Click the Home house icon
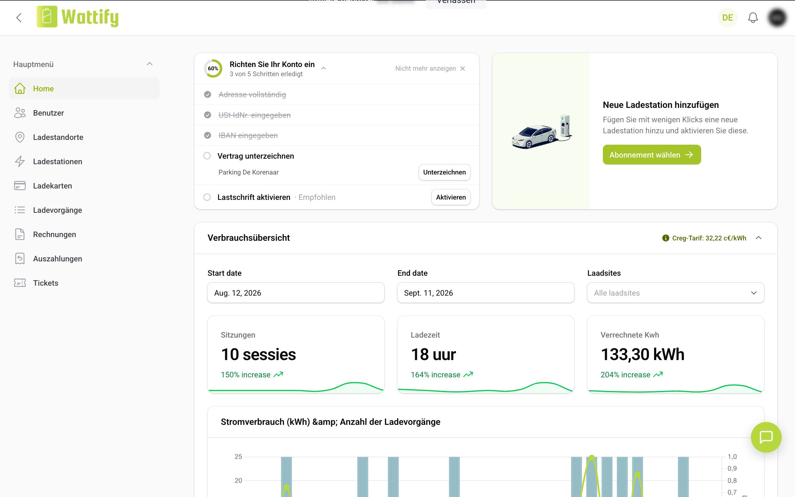This screenshot has width=795, height=497. click(x=20, y=88)
